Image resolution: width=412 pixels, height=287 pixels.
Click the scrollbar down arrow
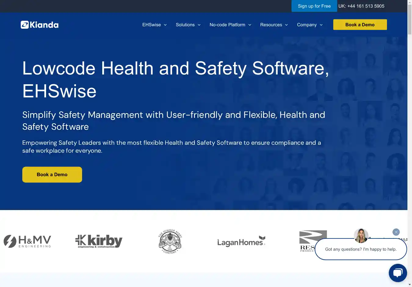(410, 285)
